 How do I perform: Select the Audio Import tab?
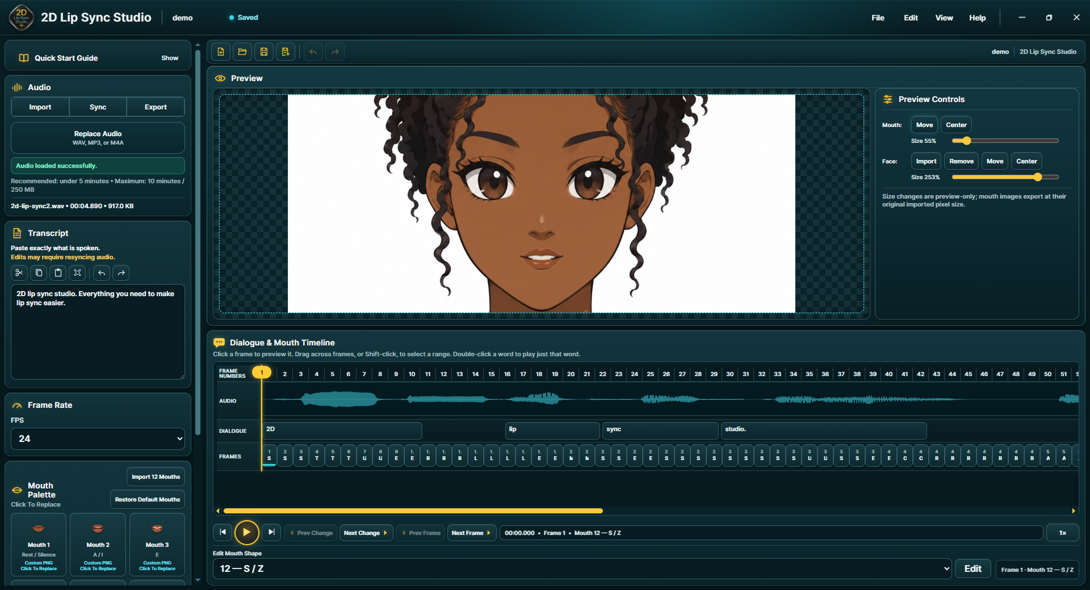(x=40, y=107)
